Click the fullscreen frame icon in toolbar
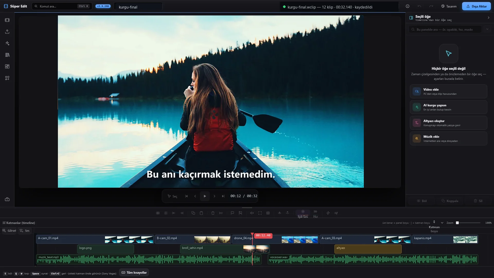 coord(260,213)
